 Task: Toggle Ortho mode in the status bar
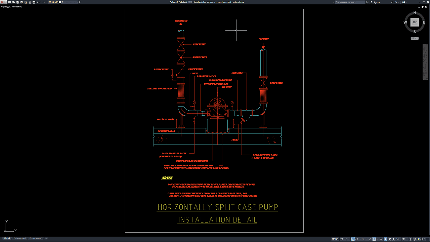point(353,239)
